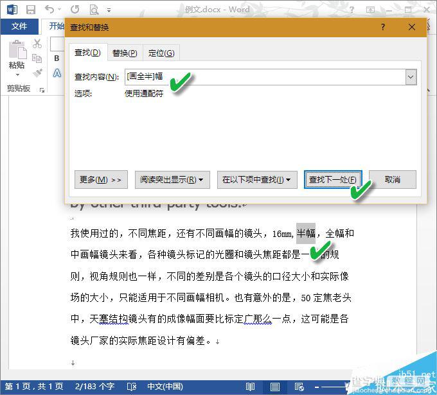Open word count 2/183 个字
The height and width of the screenshot is (395, 437).
[x=94, y=387]
